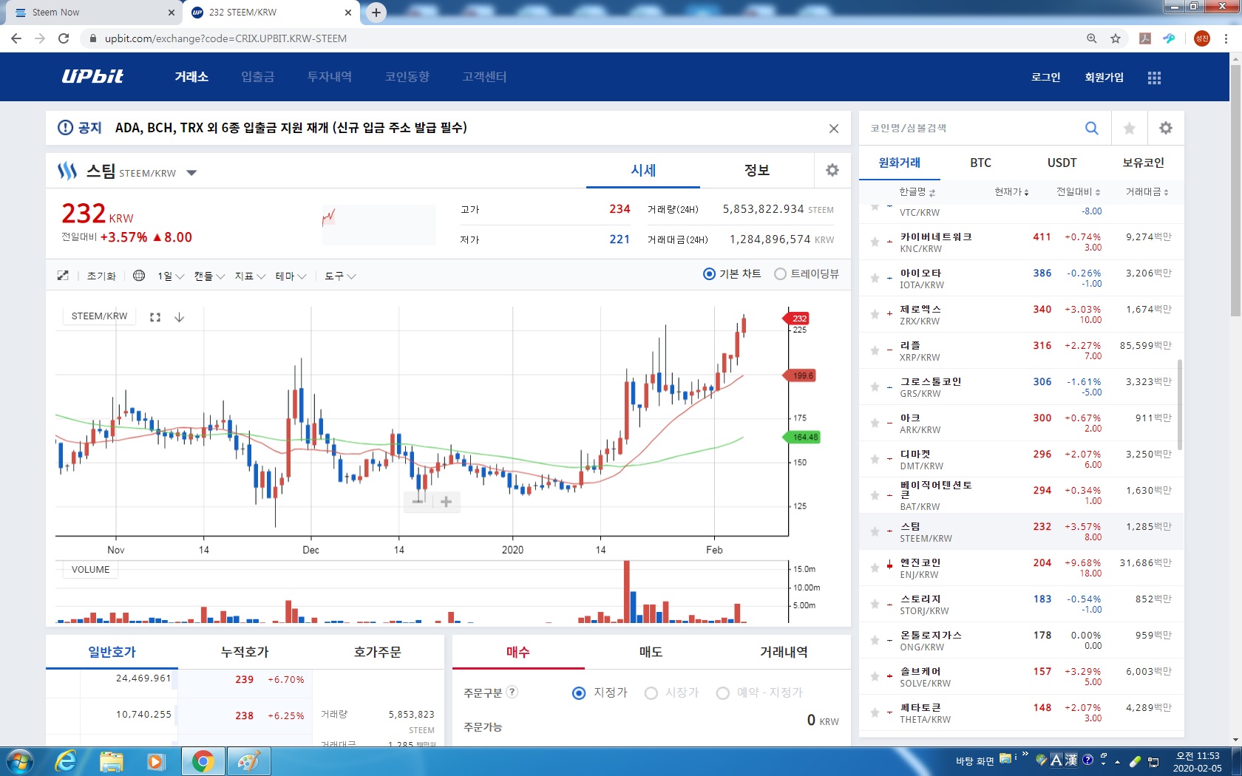This screenshot has width=1242, height=776.
Task: Favorite the 스팀 STEEM/KRW star
Action: coord(875,531)
